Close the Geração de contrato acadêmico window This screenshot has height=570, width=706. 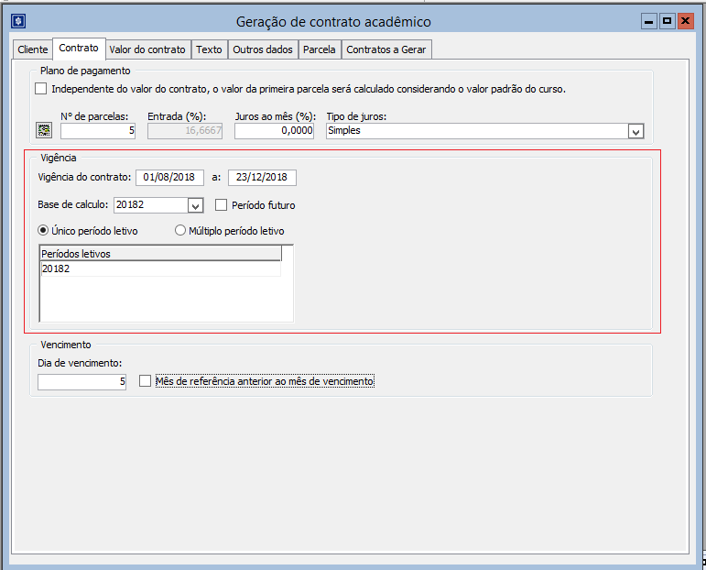[x=684, y=21]
